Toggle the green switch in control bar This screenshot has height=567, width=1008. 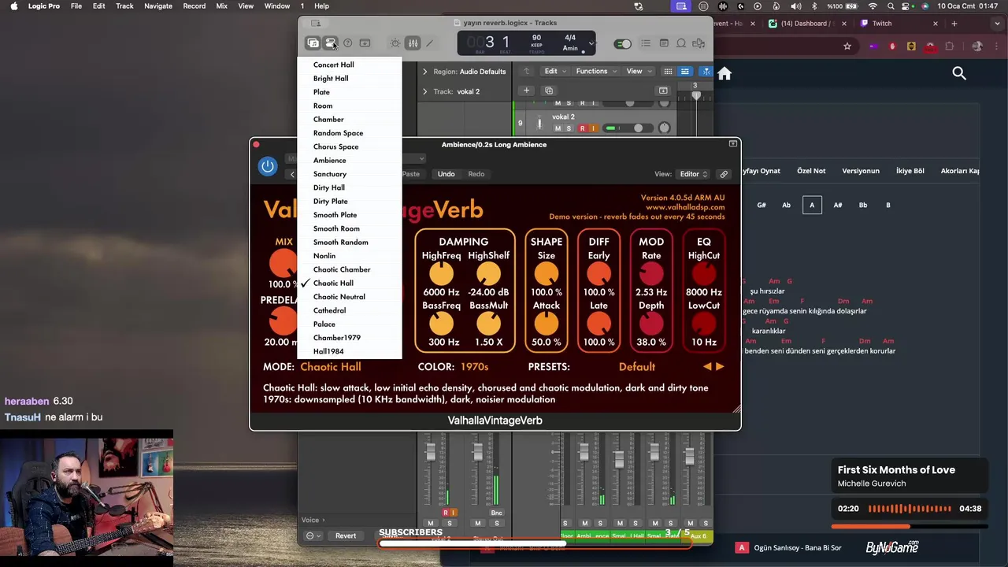623,43
